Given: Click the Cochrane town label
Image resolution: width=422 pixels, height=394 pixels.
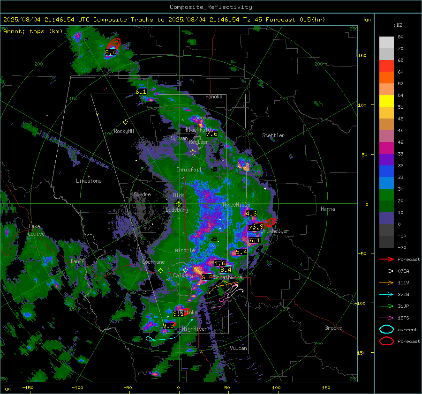Looking at the screenshot, I should 153,262.
